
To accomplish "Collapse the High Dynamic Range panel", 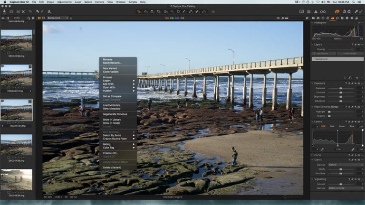I will (313, 107).
